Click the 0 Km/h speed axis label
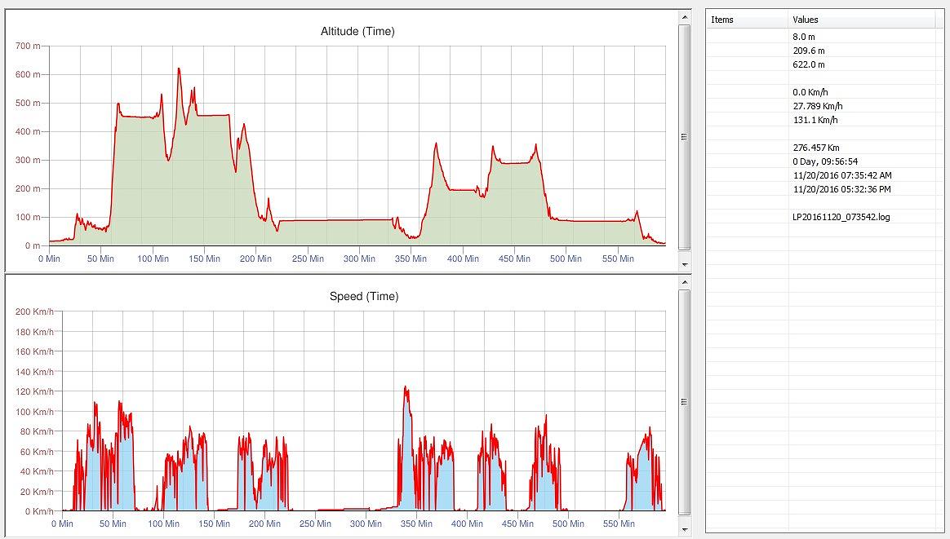950x539 pixels. [39, 512]
